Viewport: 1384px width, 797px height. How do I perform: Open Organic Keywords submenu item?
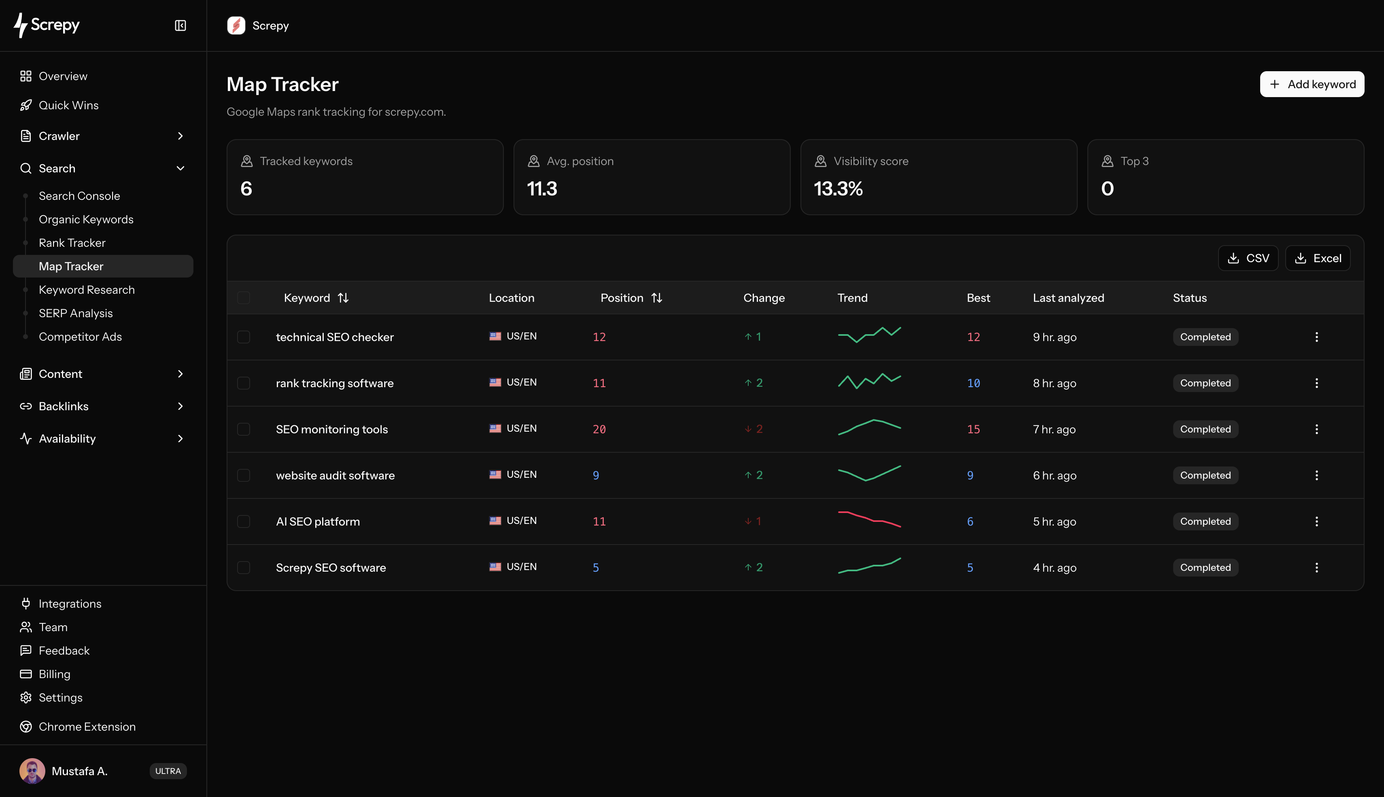tap(86, 220)
